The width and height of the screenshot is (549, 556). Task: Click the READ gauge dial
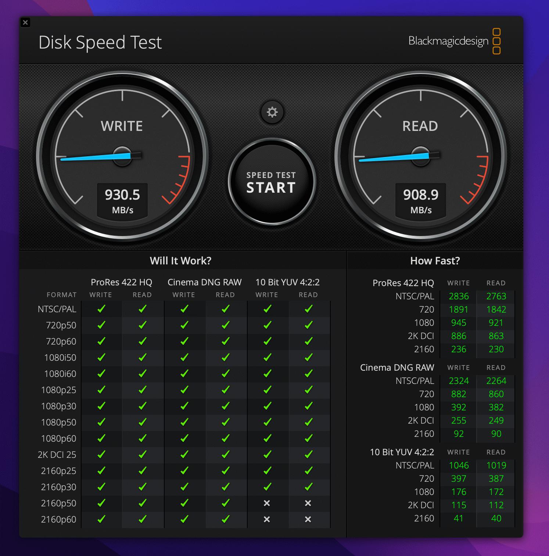(x=421, y=157)
